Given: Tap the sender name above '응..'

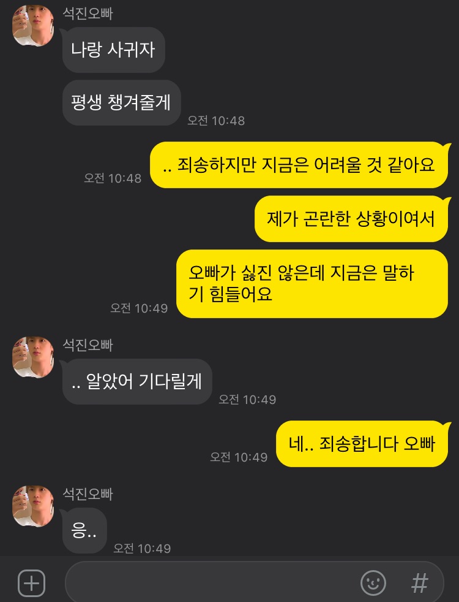Looking at the screenshot, I should pyautogui.click(x=88, y=493).
